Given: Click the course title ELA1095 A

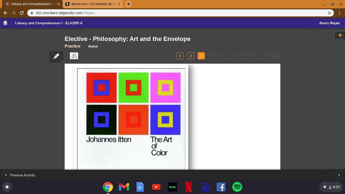Looking at the screenshot, I should (x=49, y=23).
